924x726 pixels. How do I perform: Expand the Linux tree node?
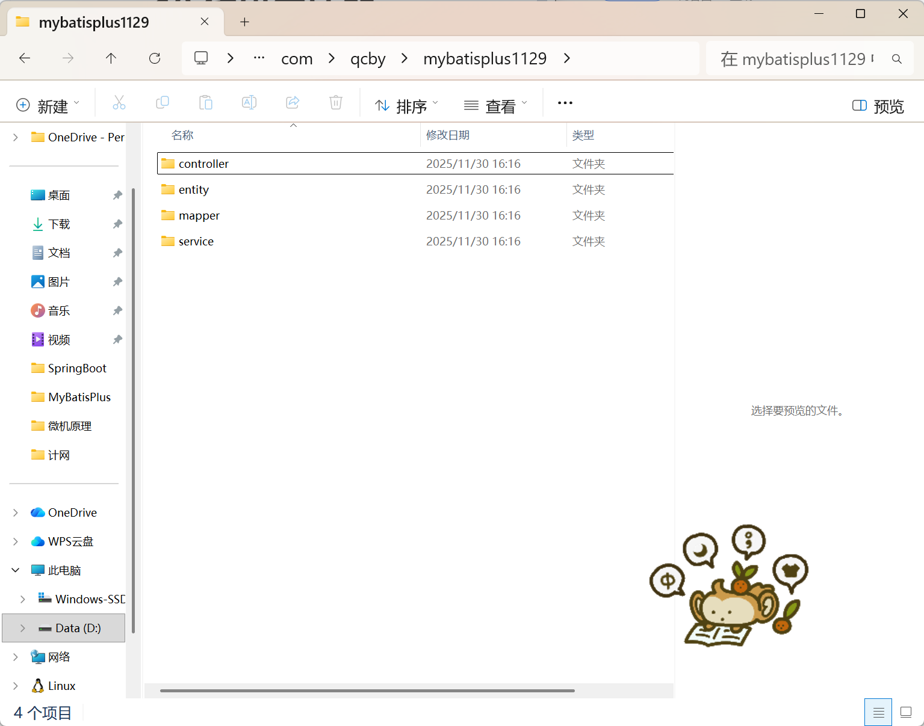(16, 686)
